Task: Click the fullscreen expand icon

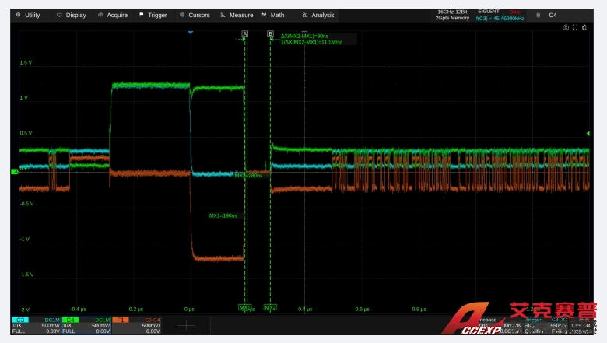Action: point(575,27)
